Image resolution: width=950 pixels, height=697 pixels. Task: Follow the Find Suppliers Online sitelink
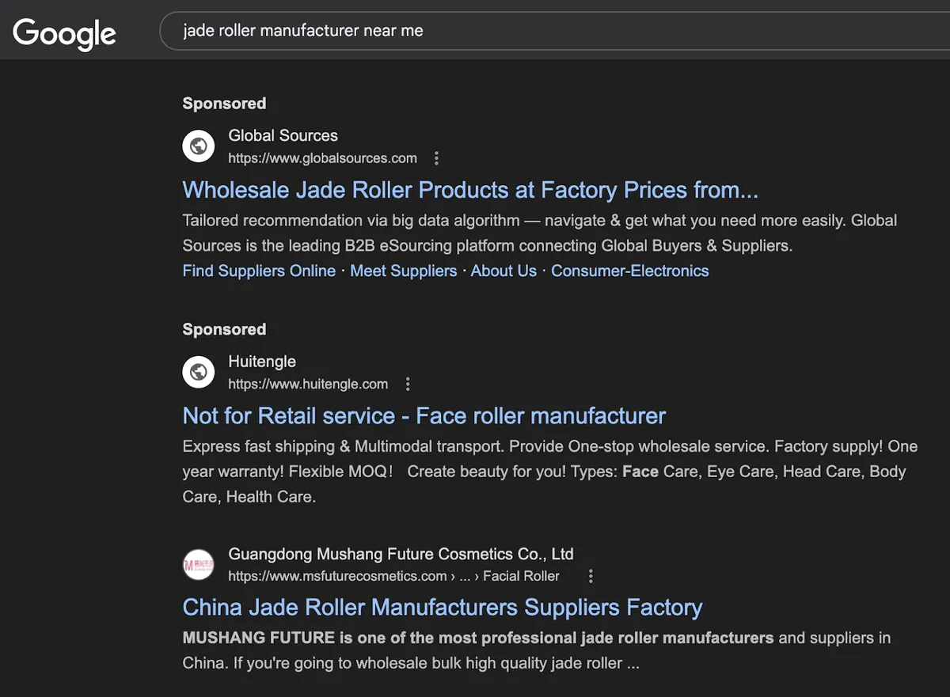pyautogui.click(x=259, y=271)
